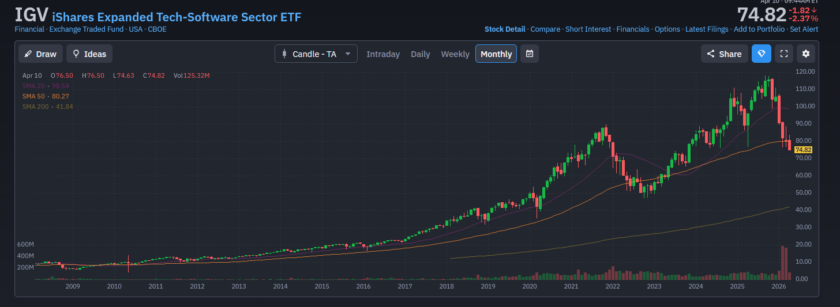Open the Compare link
This screenshot has width=840, height=307.
point(545,29)
